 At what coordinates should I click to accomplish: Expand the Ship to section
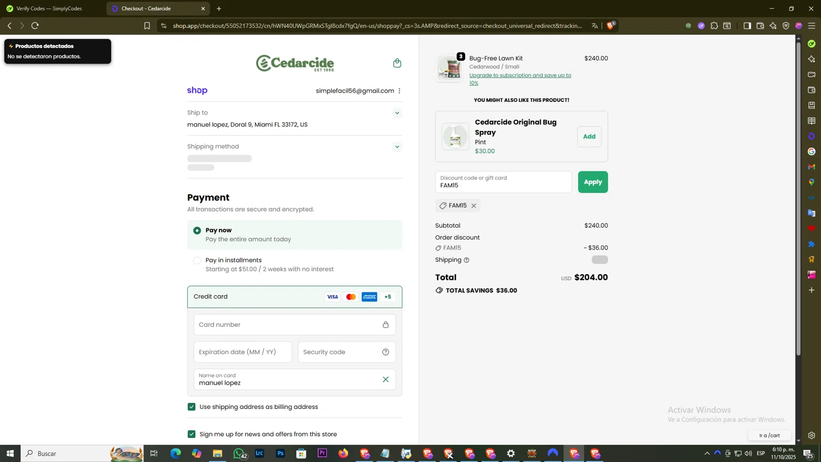397,113
